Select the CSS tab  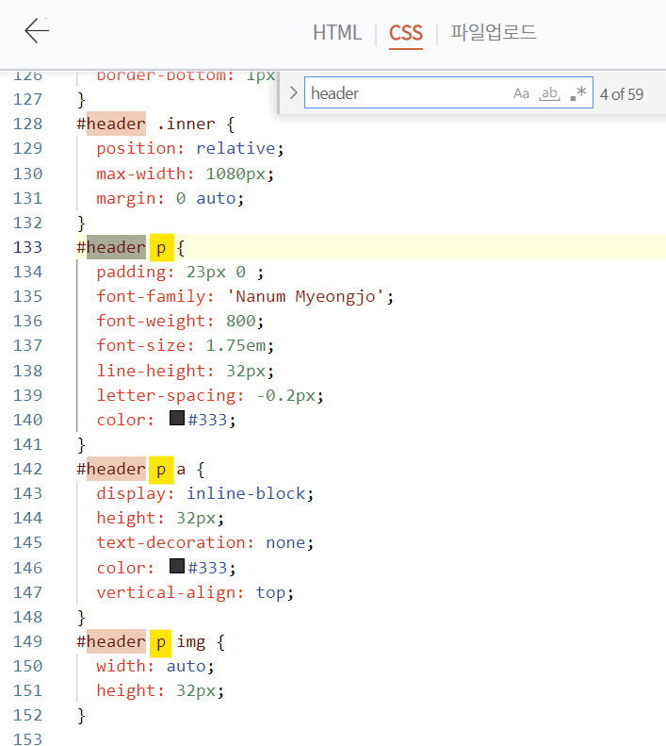(x=405, y=33)
